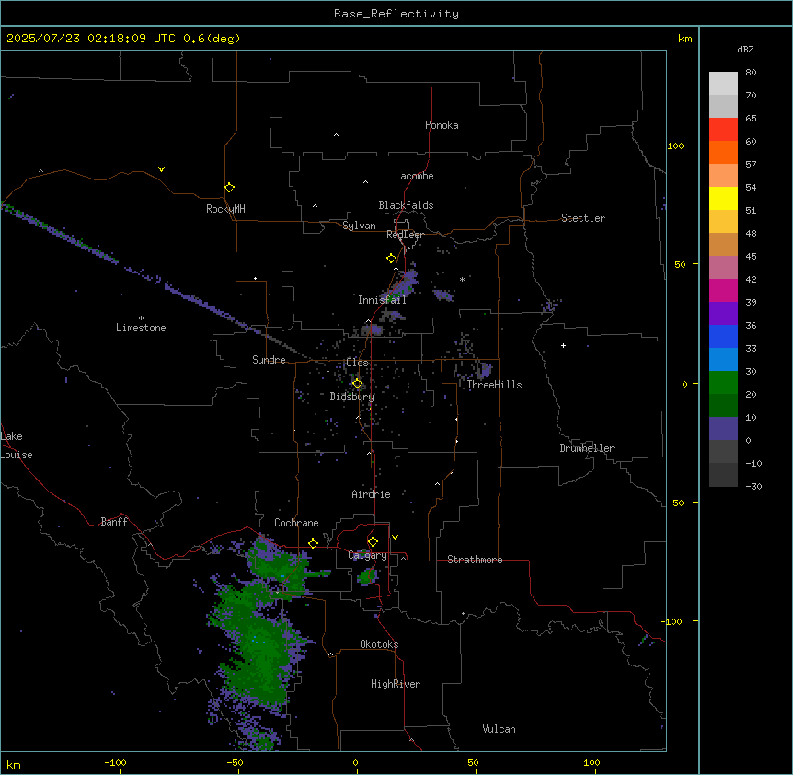Click the km label at the bottom-left corner

[x=14, y=765]
